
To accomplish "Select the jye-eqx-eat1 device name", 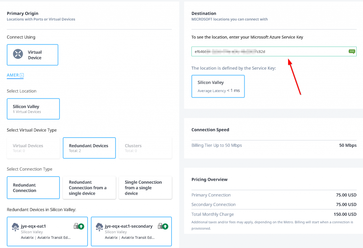I will tap(33, 226).
